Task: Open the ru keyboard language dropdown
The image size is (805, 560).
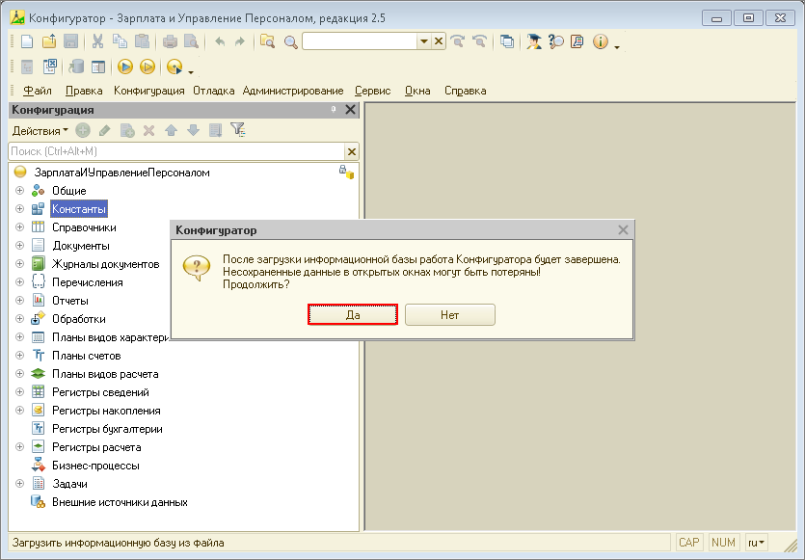Action: (757, 542)
